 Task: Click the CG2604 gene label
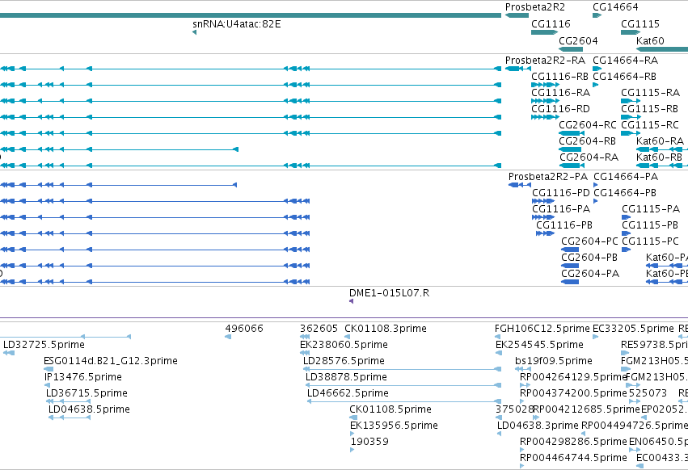tap(578, 40)
